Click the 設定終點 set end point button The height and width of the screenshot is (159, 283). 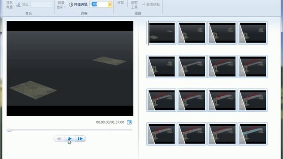[151, 4]
